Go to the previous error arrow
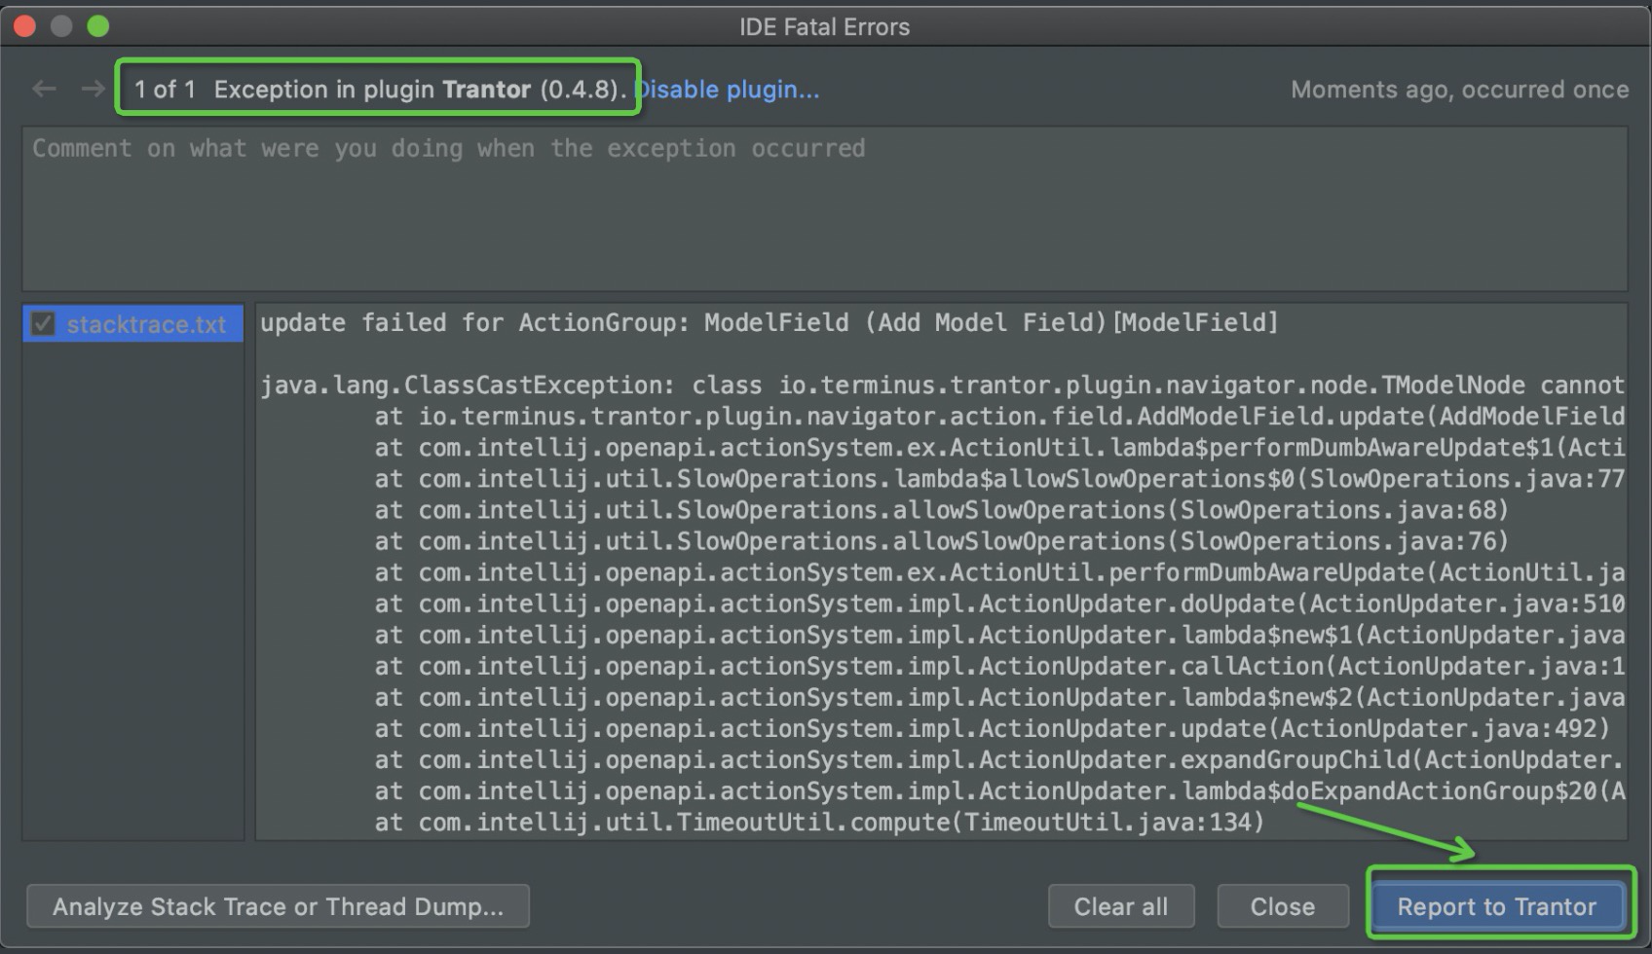Image resolution: width=1652 pixels, height=954 pixels. tap(44, 90)
